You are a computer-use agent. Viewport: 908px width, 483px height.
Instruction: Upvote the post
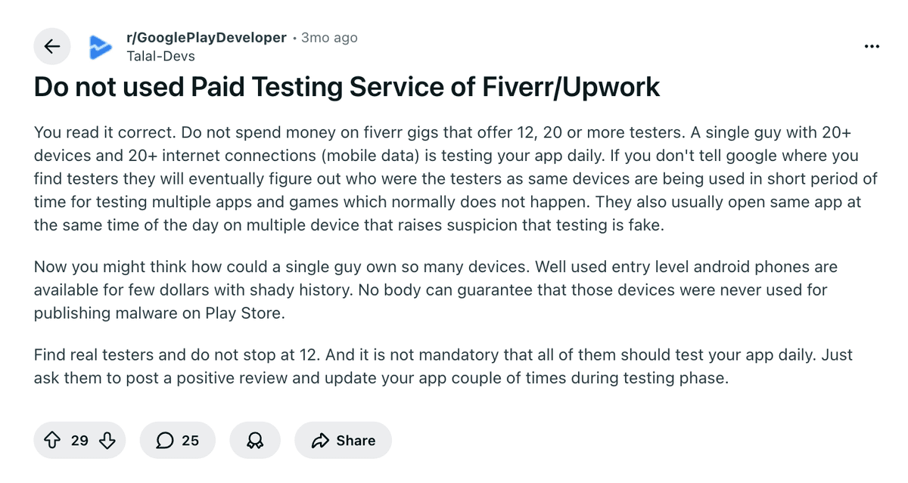[x=52, y=440]
